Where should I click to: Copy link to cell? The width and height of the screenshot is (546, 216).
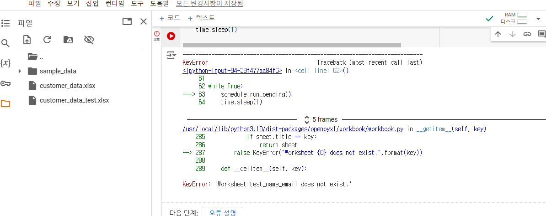[x=527, y=34]
